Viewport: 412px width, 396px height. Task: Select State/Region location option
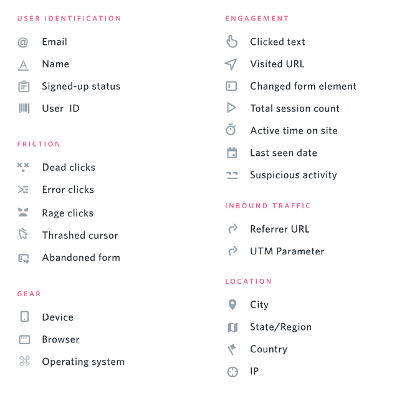point(280,327)
